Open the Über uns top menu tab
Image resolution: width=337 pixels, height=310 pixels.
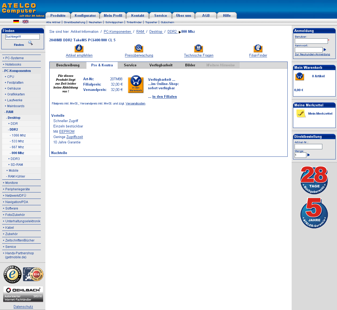coord(184,15)
